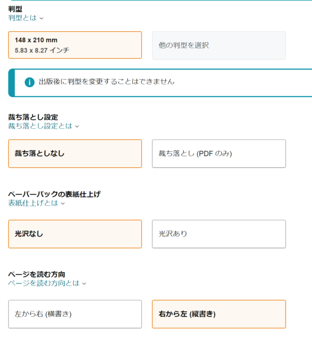Image resolution: width=312 pixels, height=338 pixels.
Task: Click the chevron beside 裁ち落とし設定とは
Action: (x=77, y=126)
